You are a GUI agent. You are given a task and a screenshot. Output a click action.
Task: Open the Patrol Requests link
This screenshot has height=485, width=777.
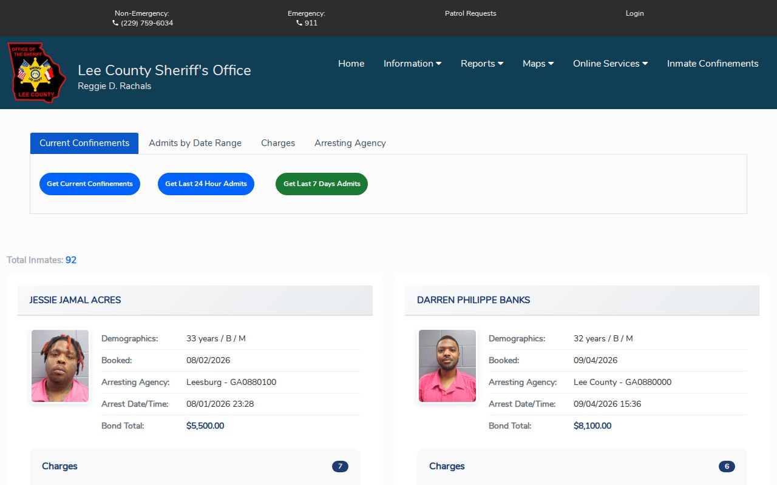pos(470,13)
